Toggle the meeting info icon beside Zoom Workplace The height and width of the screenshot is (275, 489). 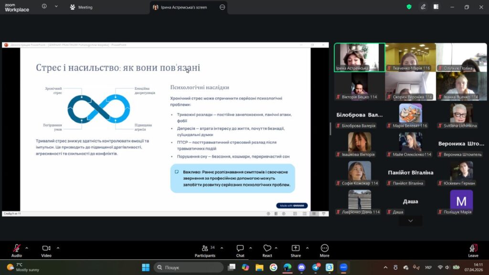[x=44, y=7]
